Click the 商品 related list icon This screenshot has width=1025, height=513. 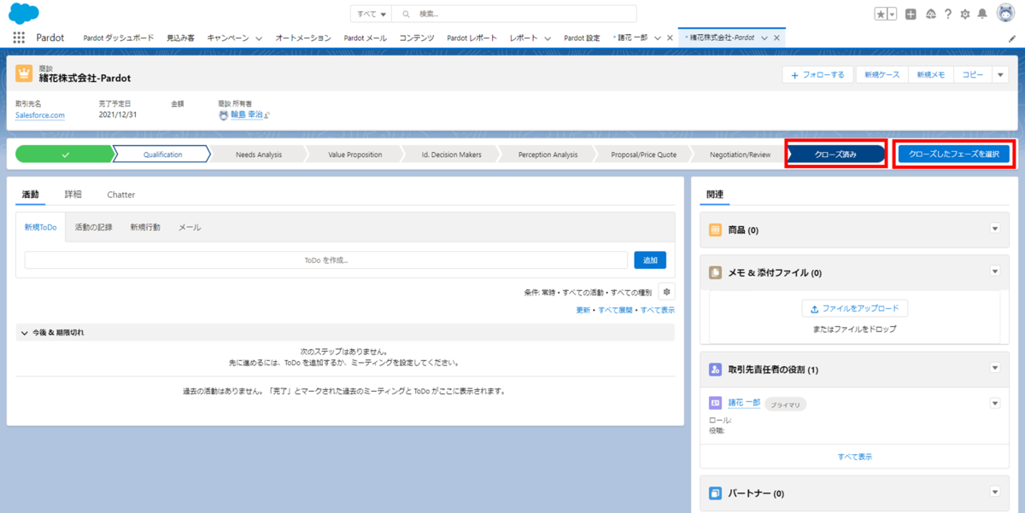[715, 230]
